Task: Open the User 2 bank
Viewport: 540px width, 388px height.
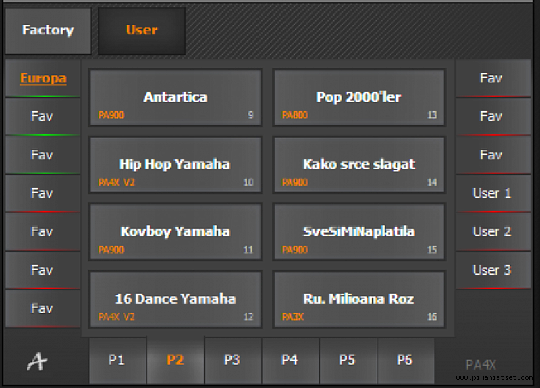Action: 493,231
